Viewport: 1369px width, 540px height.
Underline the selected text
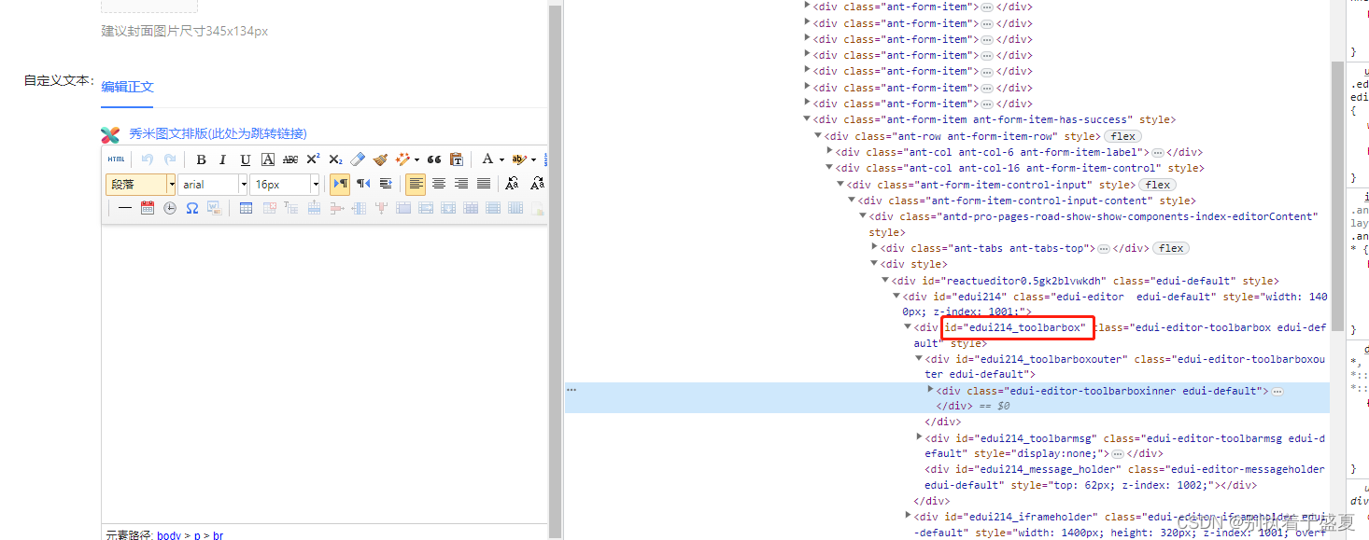246,159
